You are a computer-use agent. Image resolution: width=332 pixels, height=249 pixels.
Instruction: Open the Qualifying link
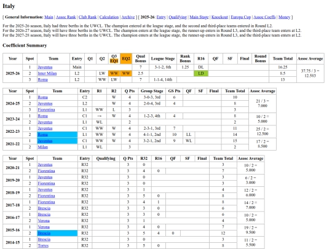click(x=178, y=17)
